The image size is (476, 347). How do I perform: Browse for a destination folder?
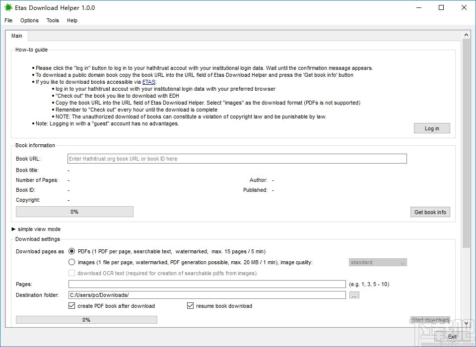tap(354, 294)
